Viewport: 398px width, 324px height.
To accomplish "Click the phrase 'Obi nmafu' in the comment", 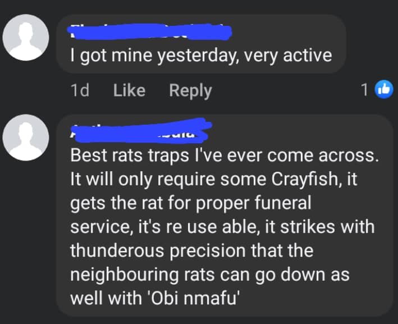I will pyautogui.click(x=202, y=297).
